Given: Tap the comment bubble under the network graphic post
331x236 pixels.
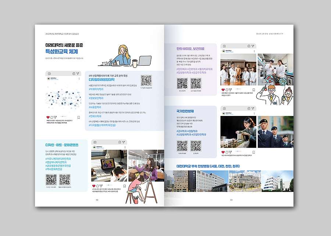Looking at the screenshot, I should point(52,117).
